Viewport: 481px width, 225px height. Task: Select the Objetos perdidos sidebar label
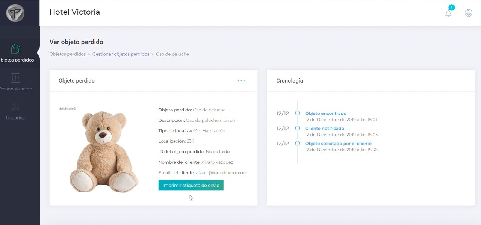point(17,60)
